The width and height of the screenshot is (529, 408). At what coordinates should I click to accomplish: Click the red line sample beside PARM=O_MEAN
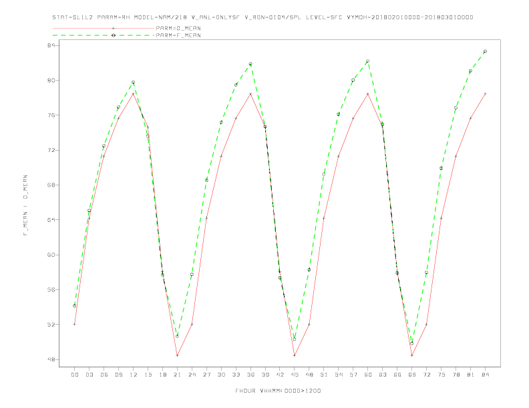pyautogui.click(x=104, y=28)
